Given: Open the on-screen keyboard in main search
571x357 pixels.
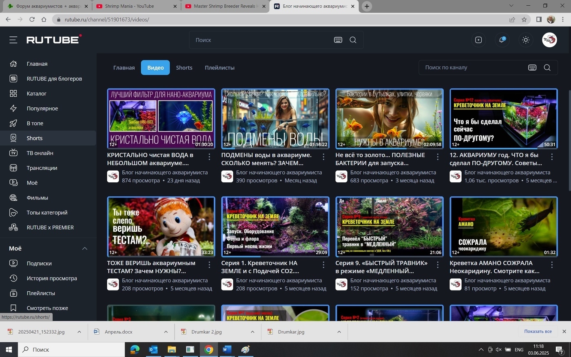Looking at the screenshot, I should [338, 40].
